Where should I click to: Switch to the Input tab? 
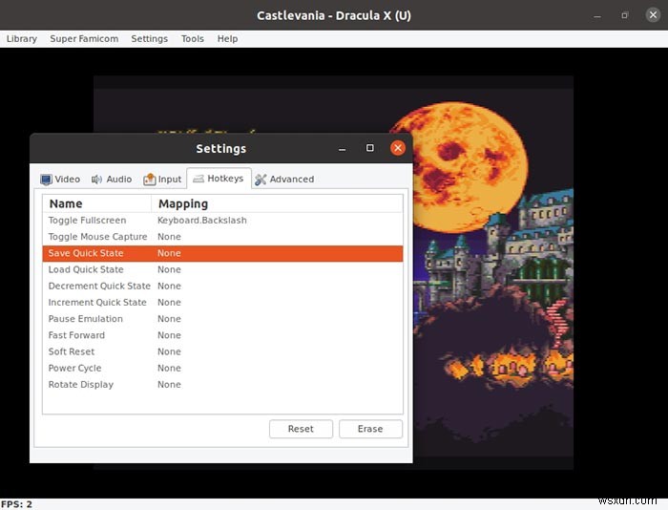click(x=162, y=180)
